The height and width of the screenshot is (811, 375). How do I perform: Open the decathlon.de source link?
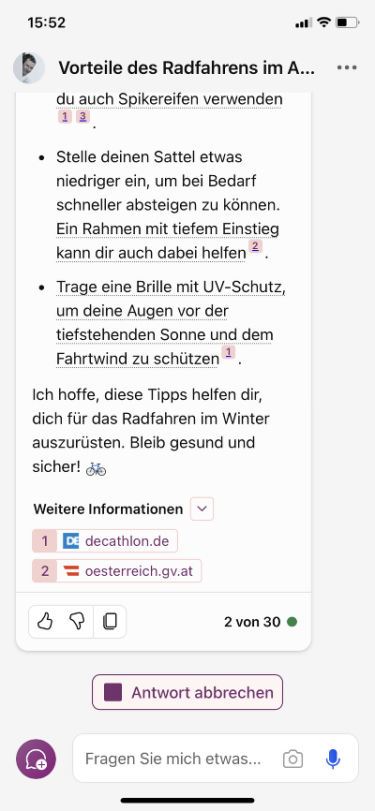pyautogui.click(x=105, y=541)
